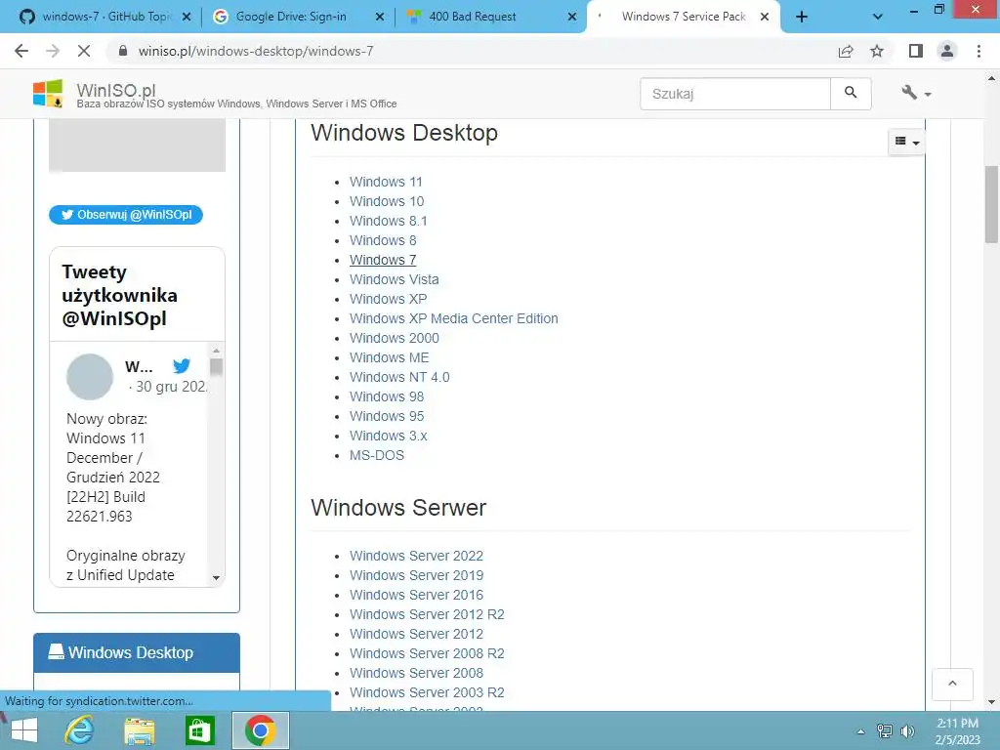Open the list view dropdown near Windows Desktop
1000x750 pixels.
[906, 142]
